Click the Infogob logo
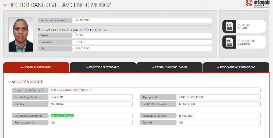 click(257, 4)
